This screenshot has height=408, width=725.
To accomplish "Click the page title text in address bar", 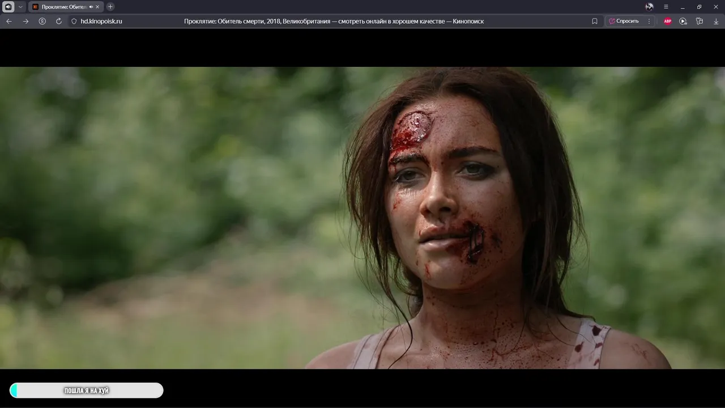I will tap(334, 21).
